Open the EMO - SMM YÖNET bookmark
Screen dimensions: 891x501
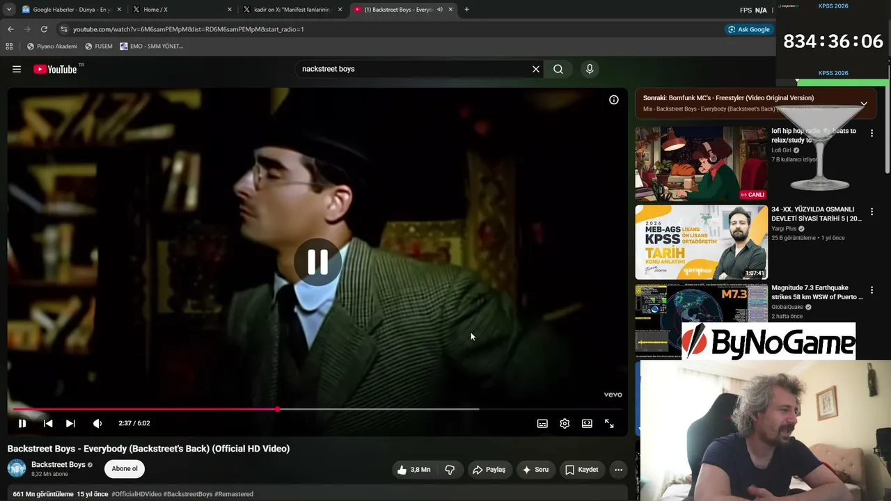coord(152,47)
